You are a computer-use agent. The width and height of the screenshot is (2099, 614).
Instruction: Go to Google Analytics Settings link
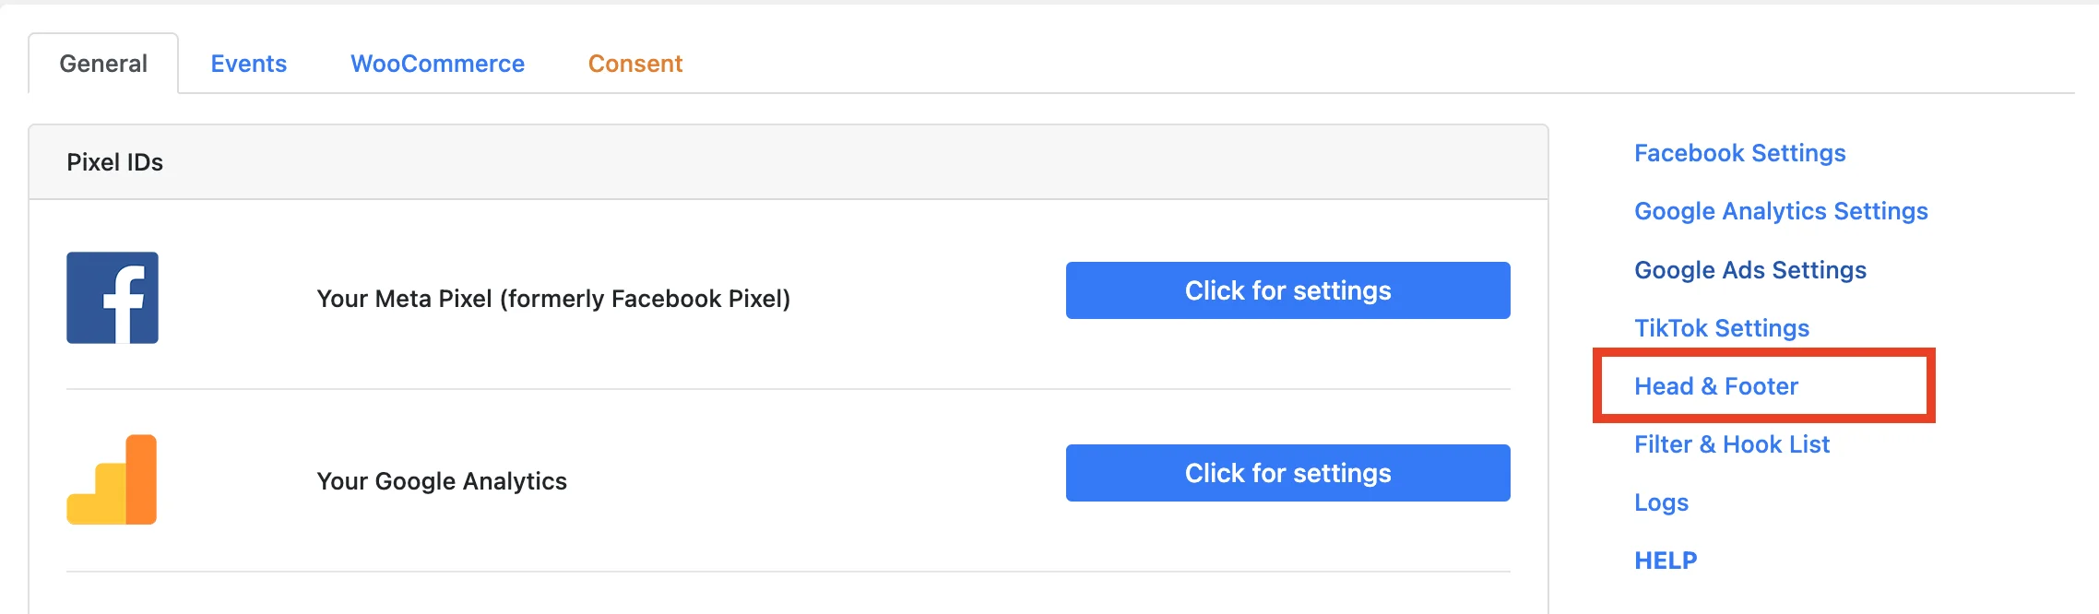[1781, 211]
